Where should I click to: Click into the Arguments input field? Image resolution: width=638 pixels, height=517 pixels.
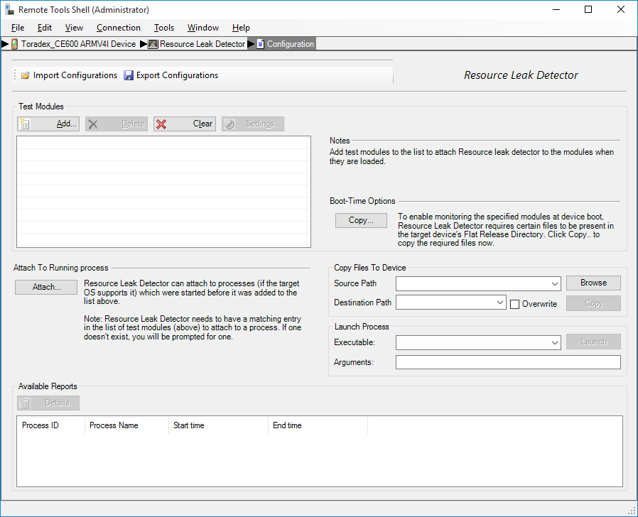pos(508,362)
